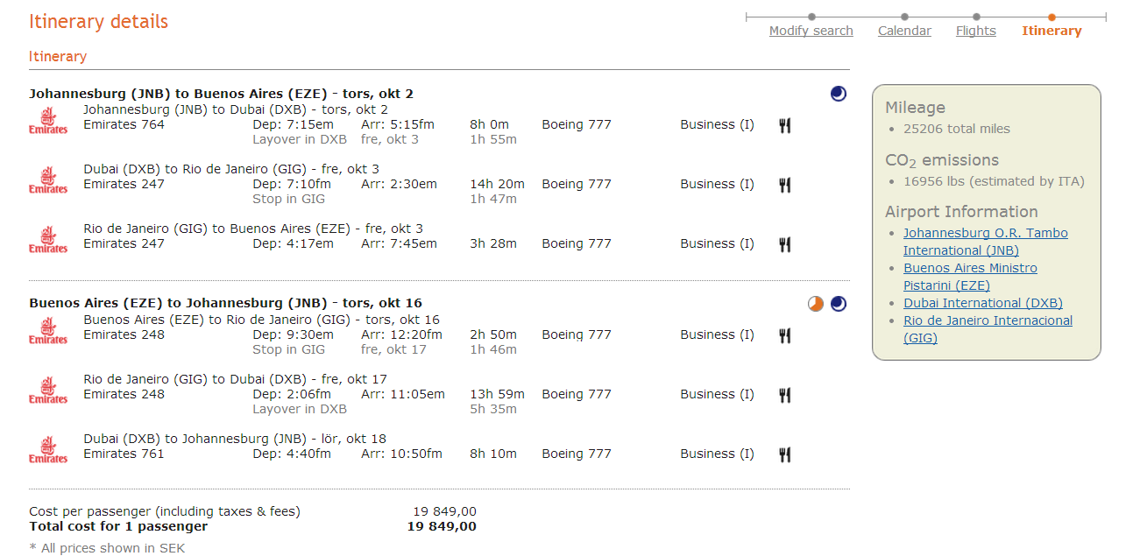The image size is (1133, 556).
Task: Click the orange long layover warning icon
Action: pyautogui.click(x=816, y=304)
